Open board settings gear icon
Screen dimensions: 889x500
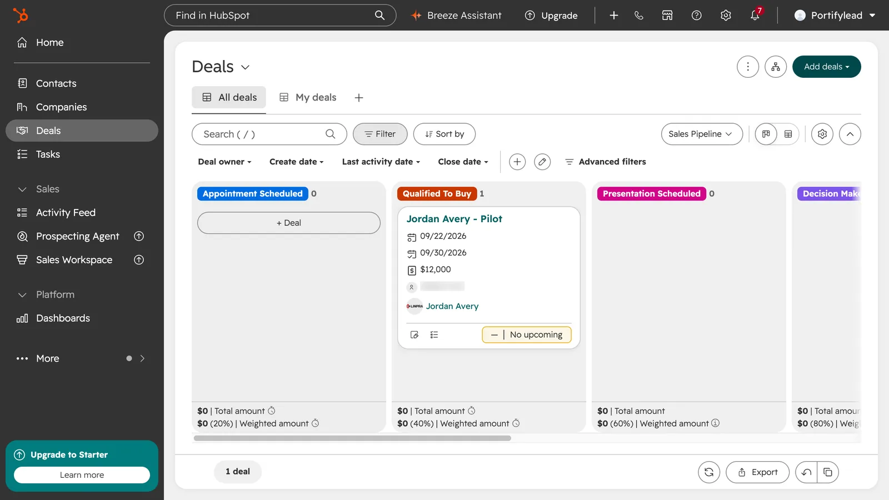coord(822,134)
